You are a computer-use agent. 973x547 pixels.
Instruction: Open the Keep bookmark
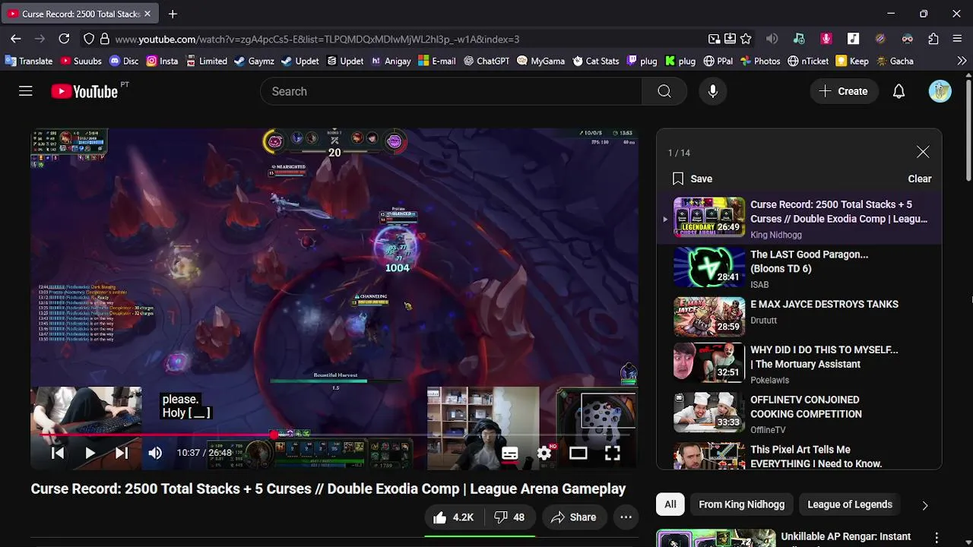pyautogui.click(x=852, y=61)
